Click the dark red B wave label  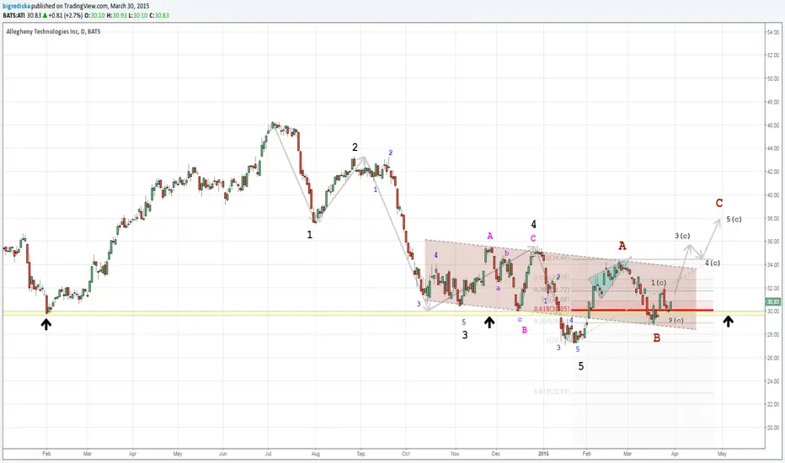(657, 338)
